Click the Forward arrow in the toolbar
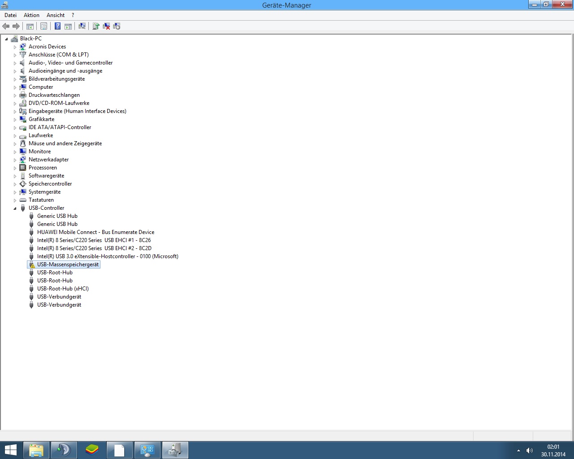 click(x=16, y=26)
